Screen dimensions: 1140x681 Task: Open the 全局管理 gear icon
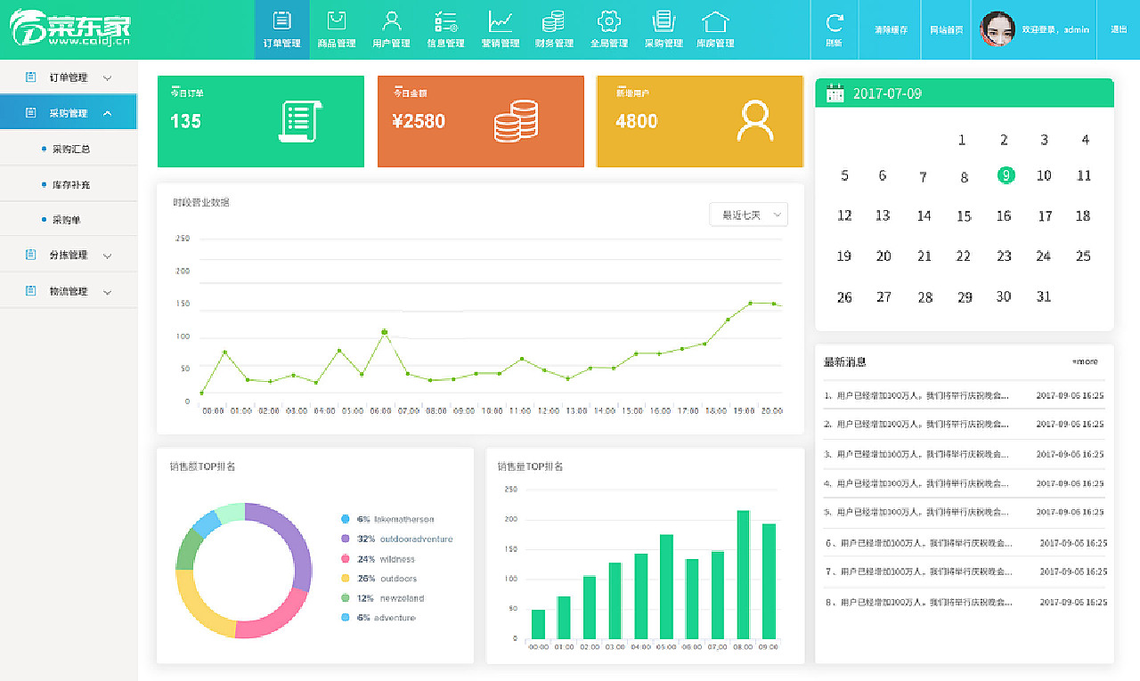609,20
